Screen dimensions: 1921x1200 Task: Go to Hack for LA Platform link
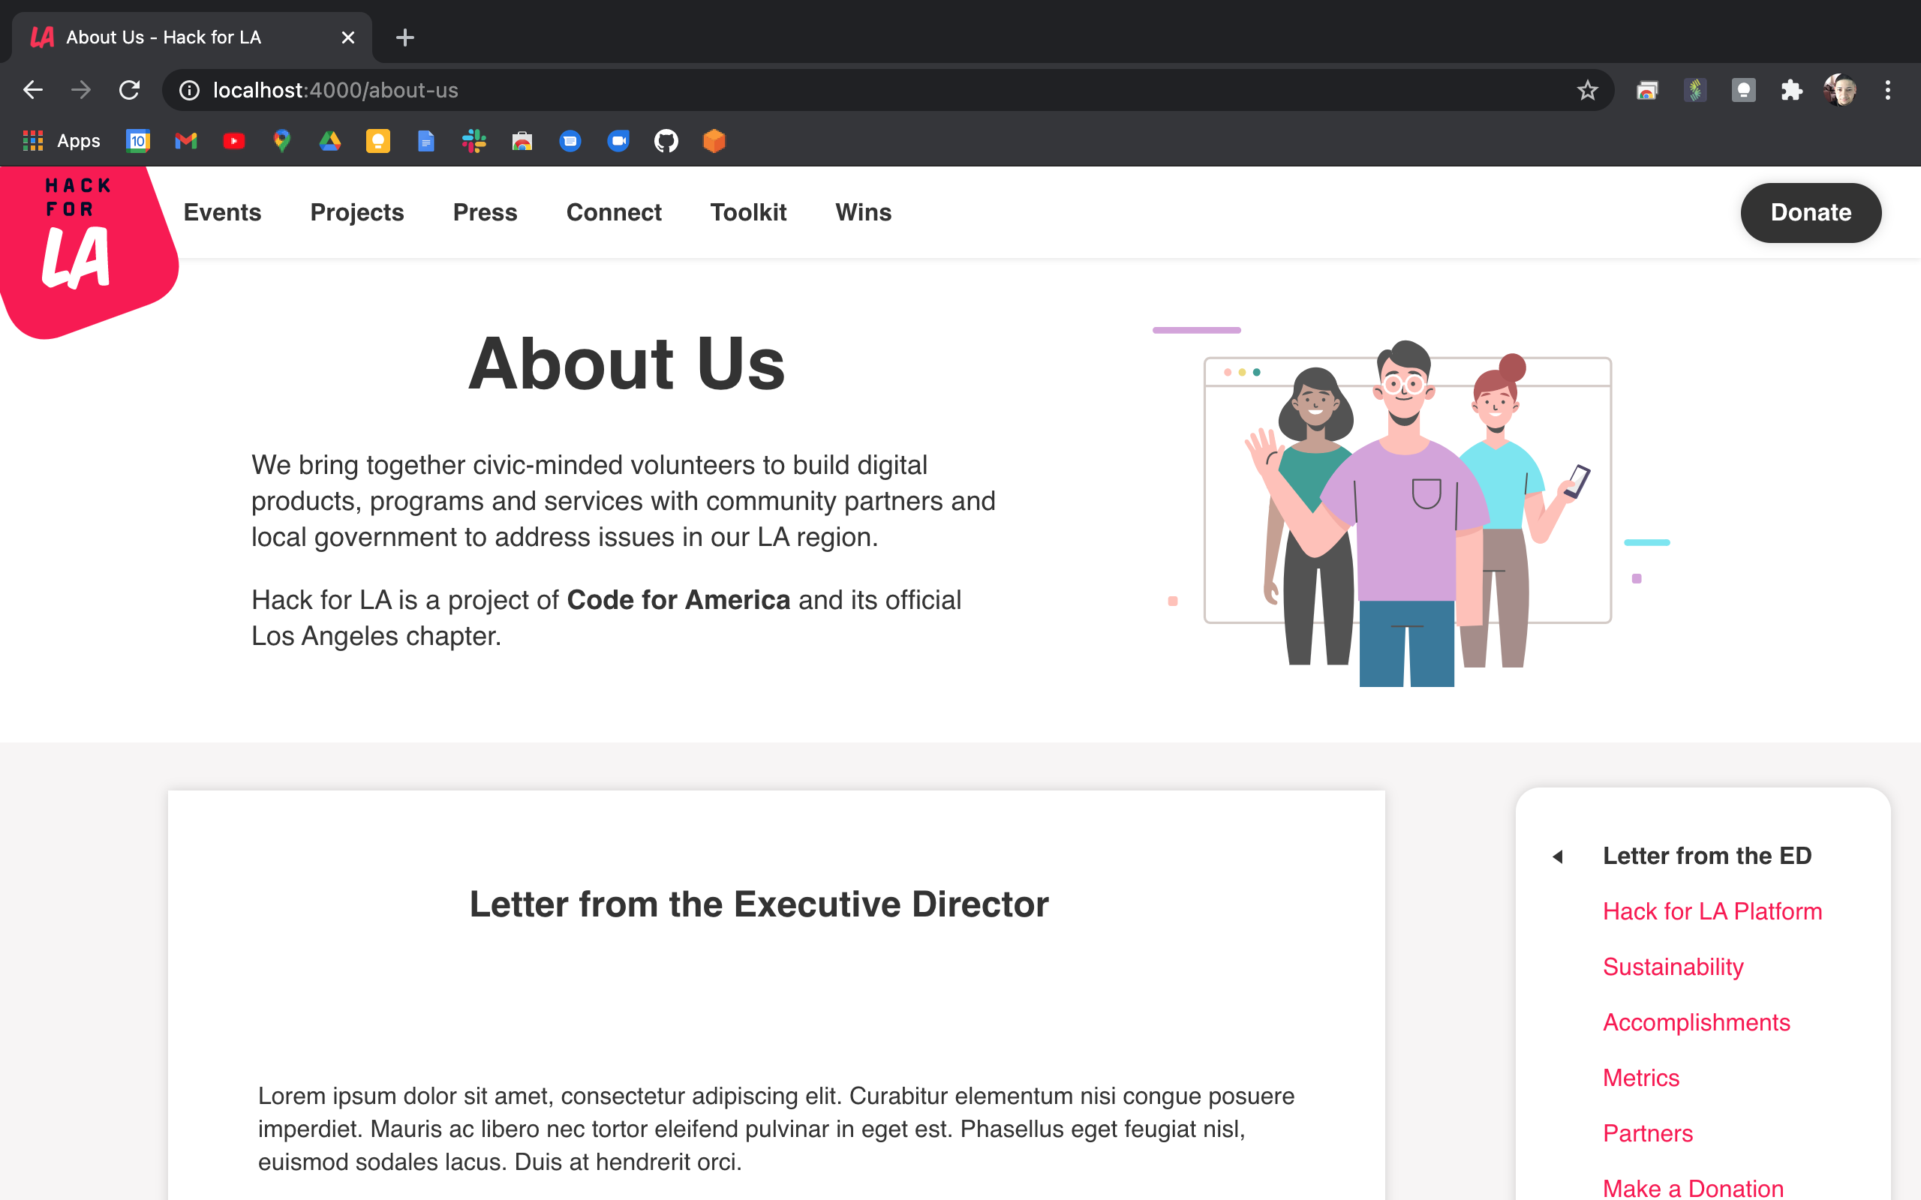click(1712, 911)
